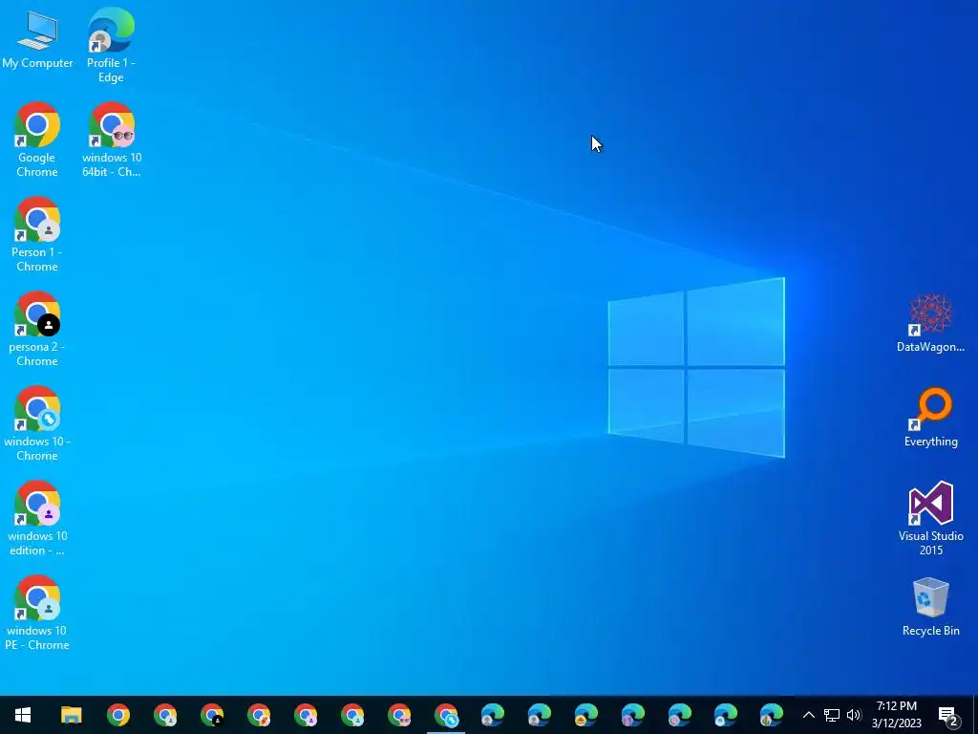Select the windows 10 PE - Chrome shortcut
The image size is (978, 734).
point(37,613)
